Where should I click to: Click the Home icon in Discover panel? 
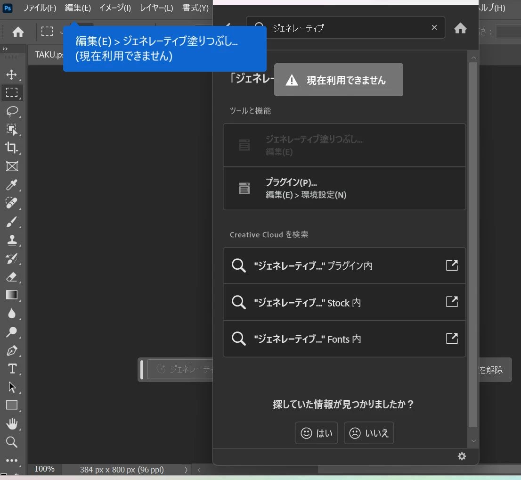(x=460, y=28)
